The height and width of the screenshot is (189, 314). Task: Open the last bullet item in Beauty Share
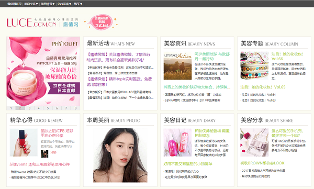(x=256, y=176)
